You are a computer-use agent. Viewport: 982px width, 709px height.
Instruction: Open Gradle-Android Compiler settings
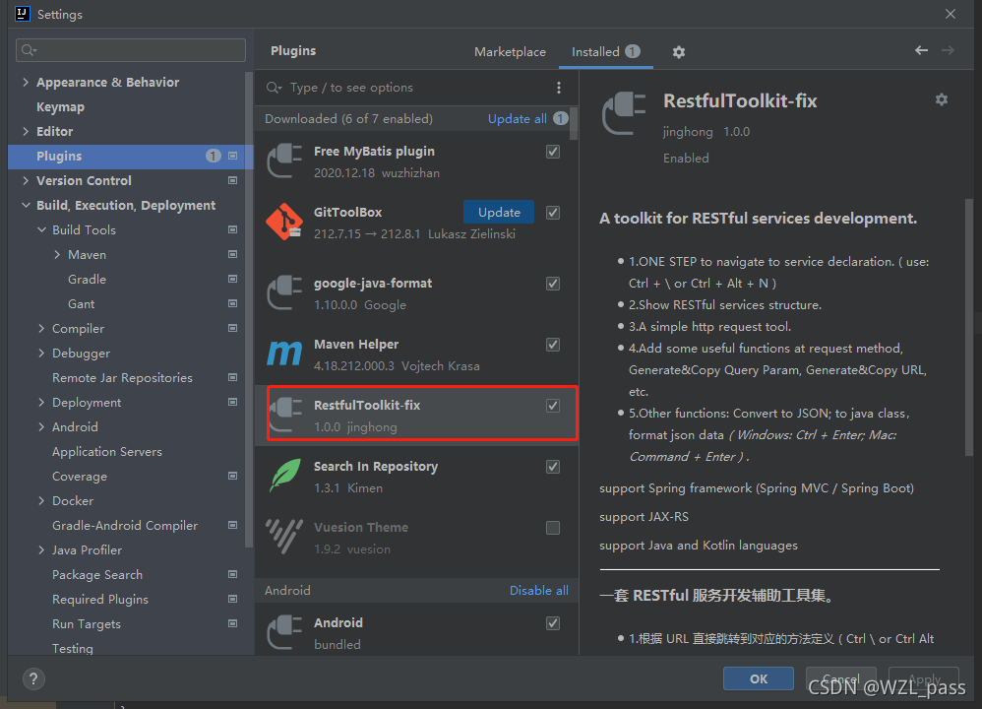(125, 526)
